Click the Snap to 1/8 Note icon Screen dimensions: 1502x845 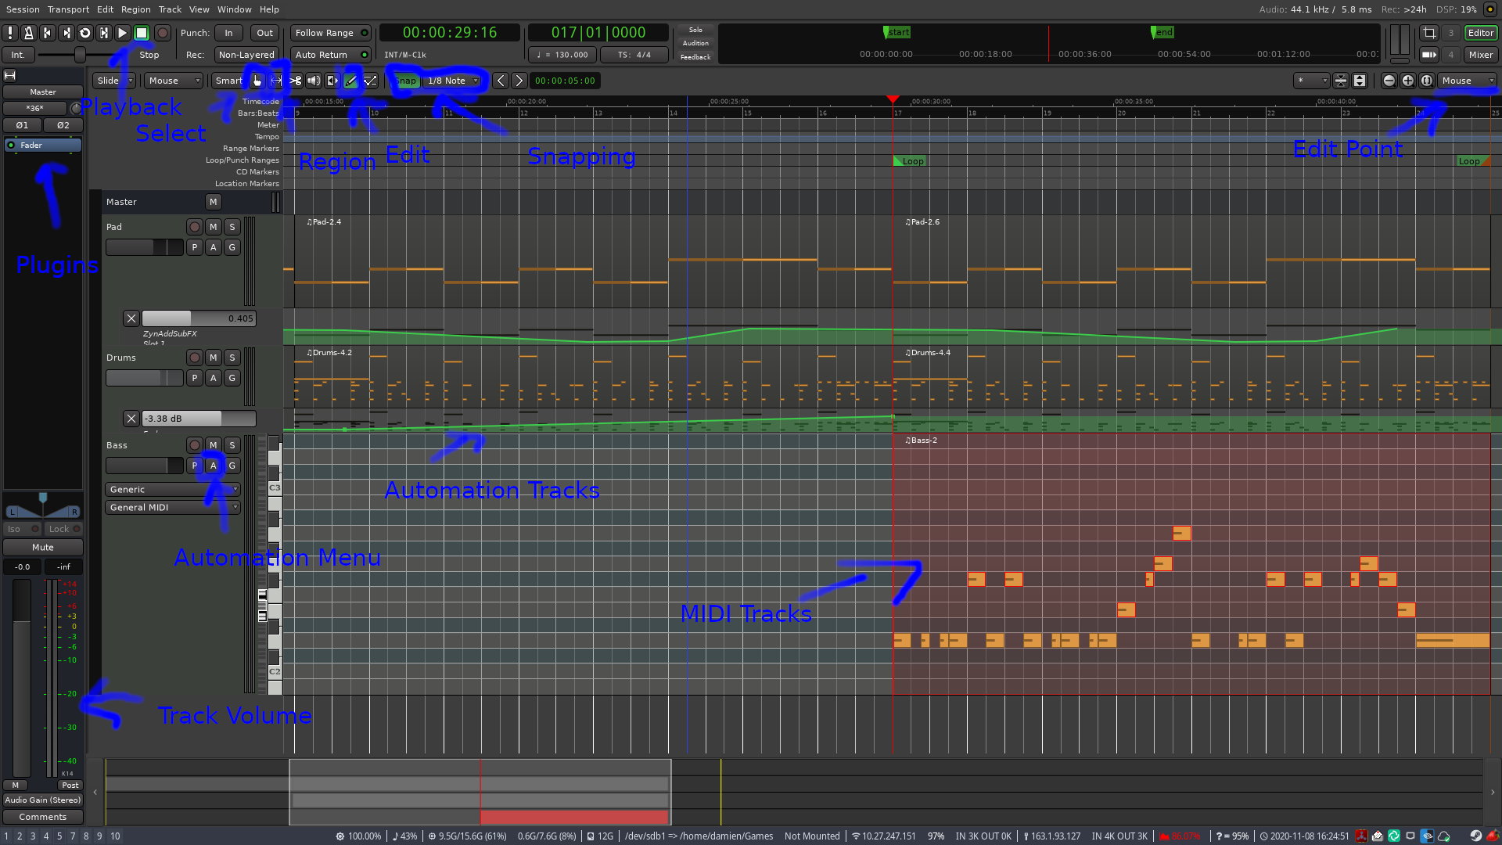452,81
